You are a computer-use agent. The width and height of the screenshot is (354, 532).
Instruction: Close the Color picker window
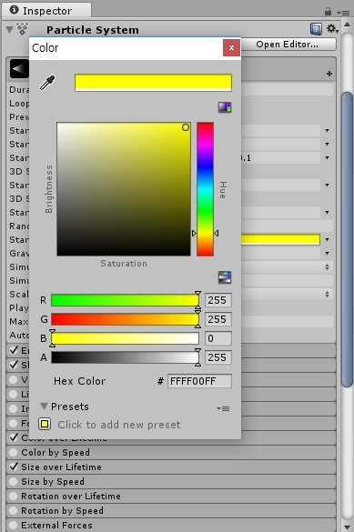[231, 48]
